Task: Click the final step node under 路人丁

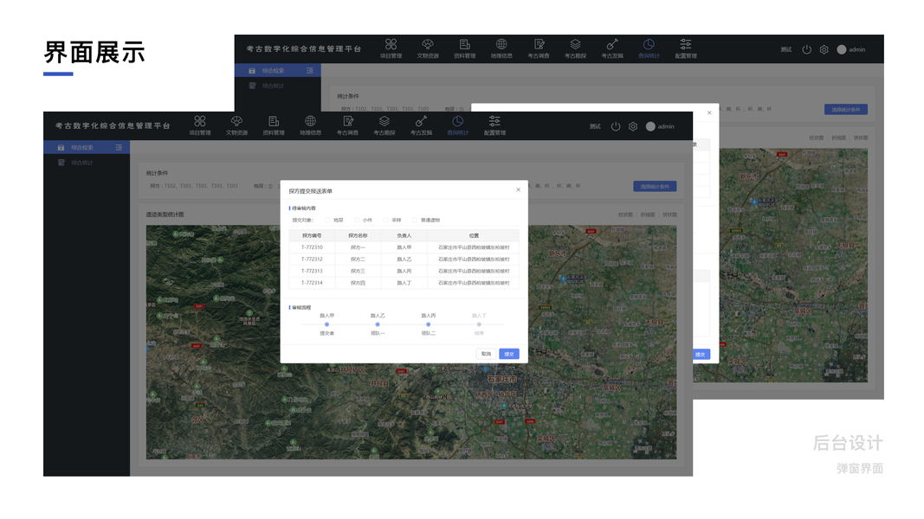Action: click(x=479, y=324)
